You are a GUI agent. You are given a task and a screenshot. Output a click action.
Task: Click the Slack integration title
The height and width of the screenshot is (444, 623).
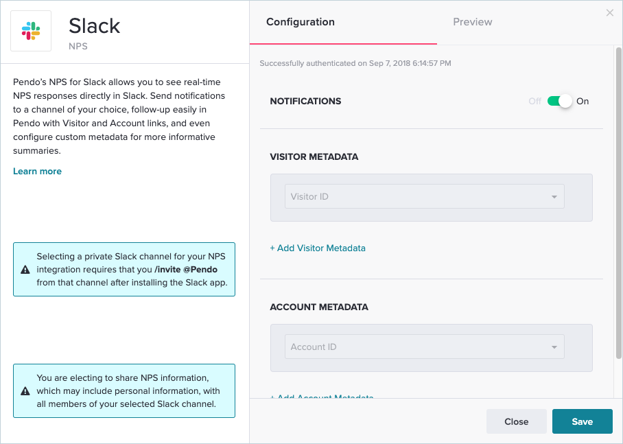pyautogui.click(x=95, y=26)
